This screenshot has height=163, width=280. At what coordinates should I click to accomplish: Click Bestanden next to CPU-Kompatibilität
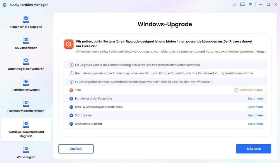coord(255,124)
